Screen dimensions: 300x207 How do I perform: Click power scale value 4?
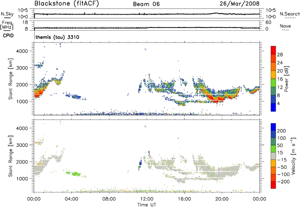[x=278, y=103]
